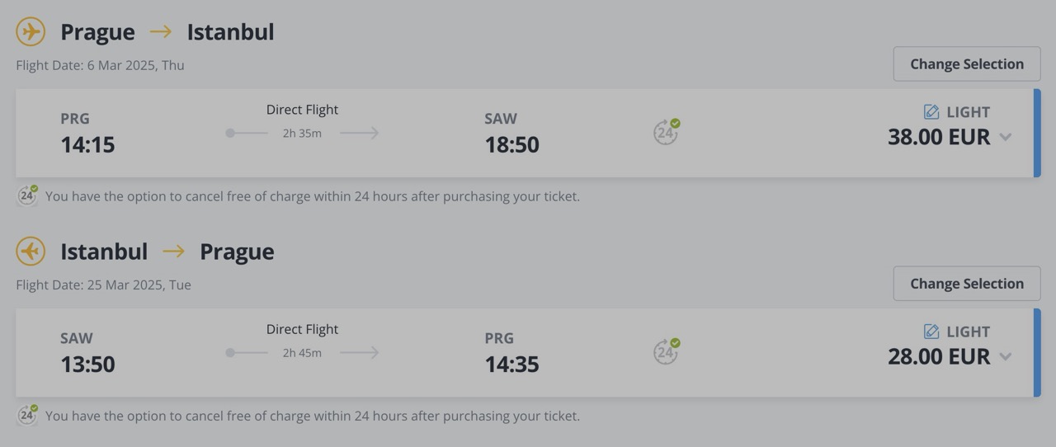1056x447 pixels.
Task: Change Selection for the Prague to Istanbul flight
Action: coord(967,64)
